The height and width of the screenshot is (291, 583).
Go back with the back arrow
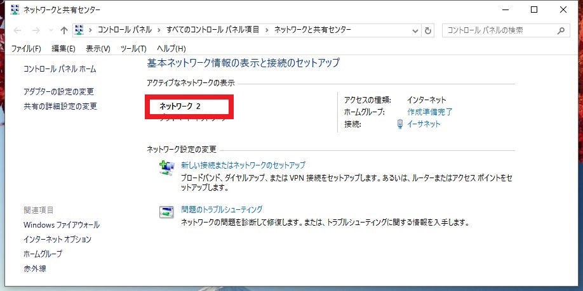click(17, 30)
